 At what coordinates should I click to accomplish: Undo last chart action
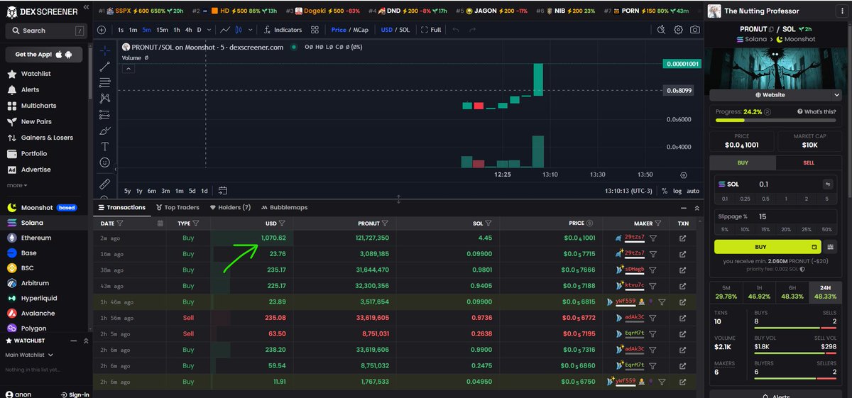click(455, 30)
